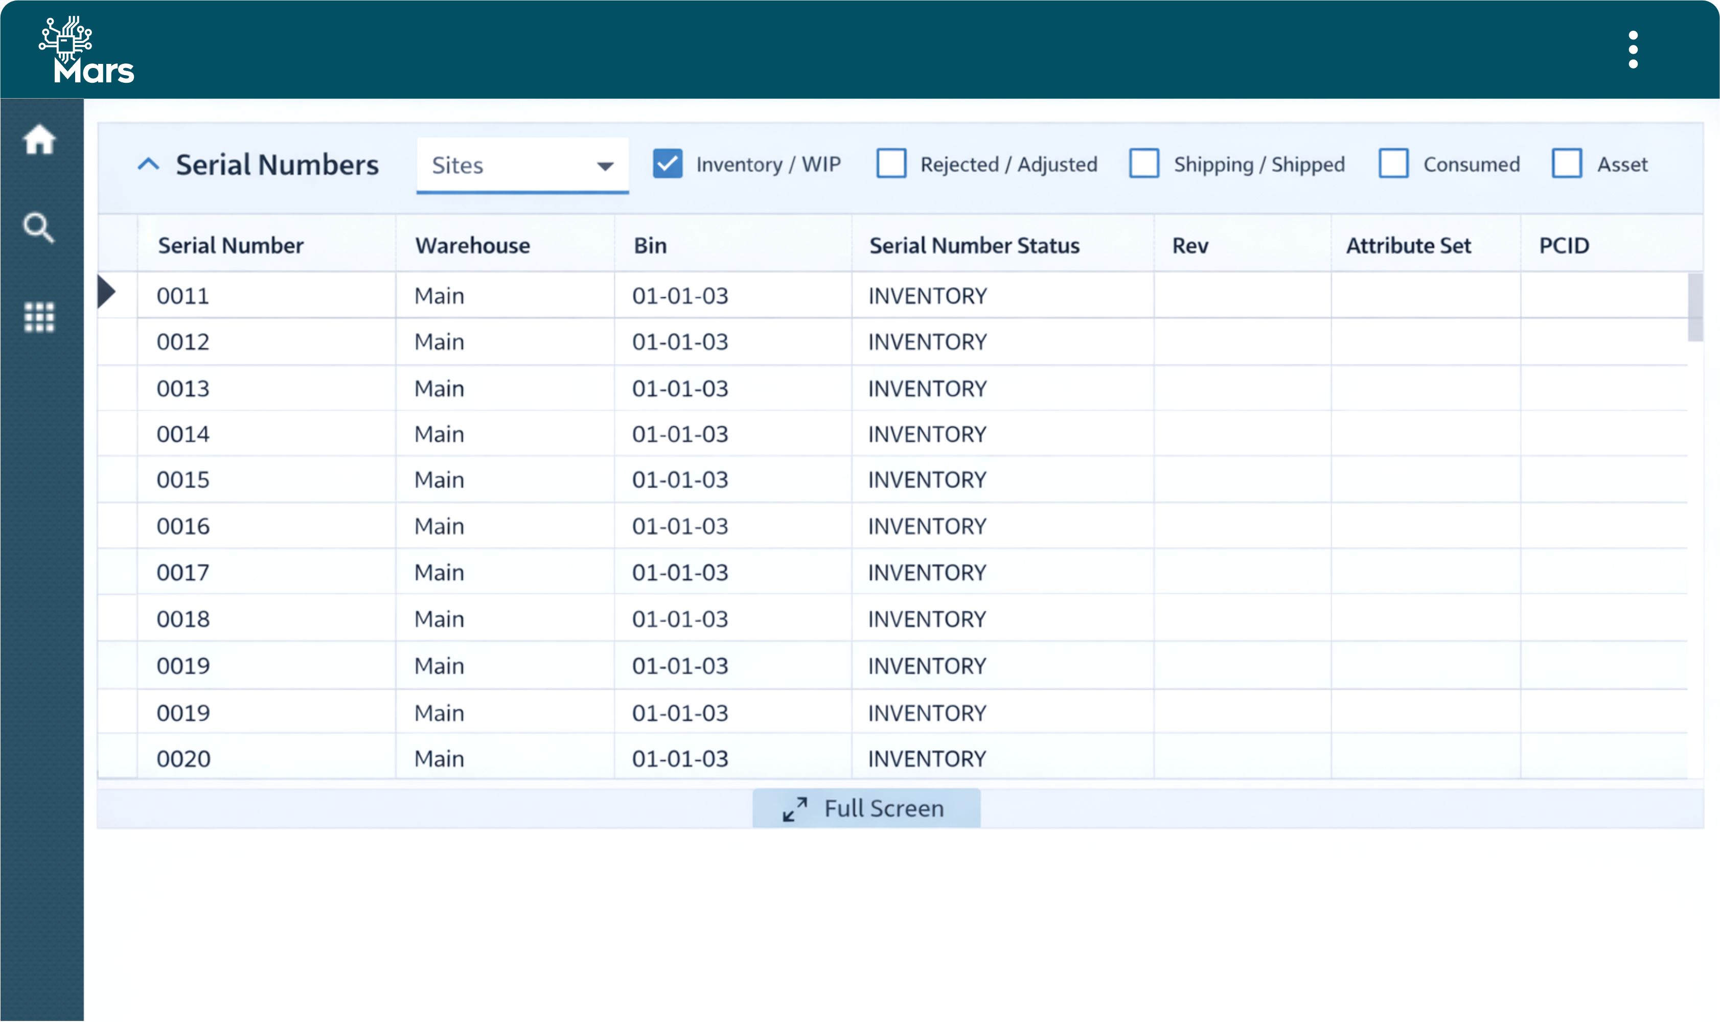Select the Warehouse column header
The image size is (1720, 1022).
click(472, 245)
